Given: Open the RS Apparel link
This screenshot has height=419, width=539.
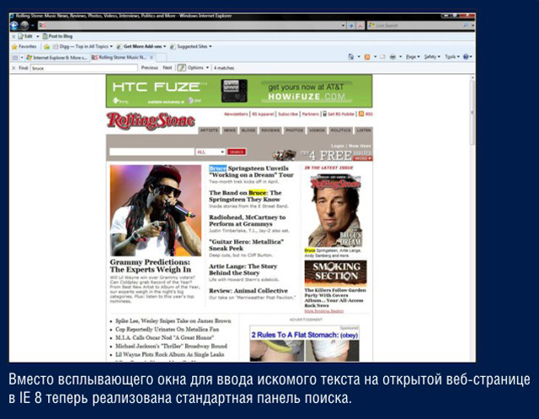Looking at the screenshot, I should 263,114.
